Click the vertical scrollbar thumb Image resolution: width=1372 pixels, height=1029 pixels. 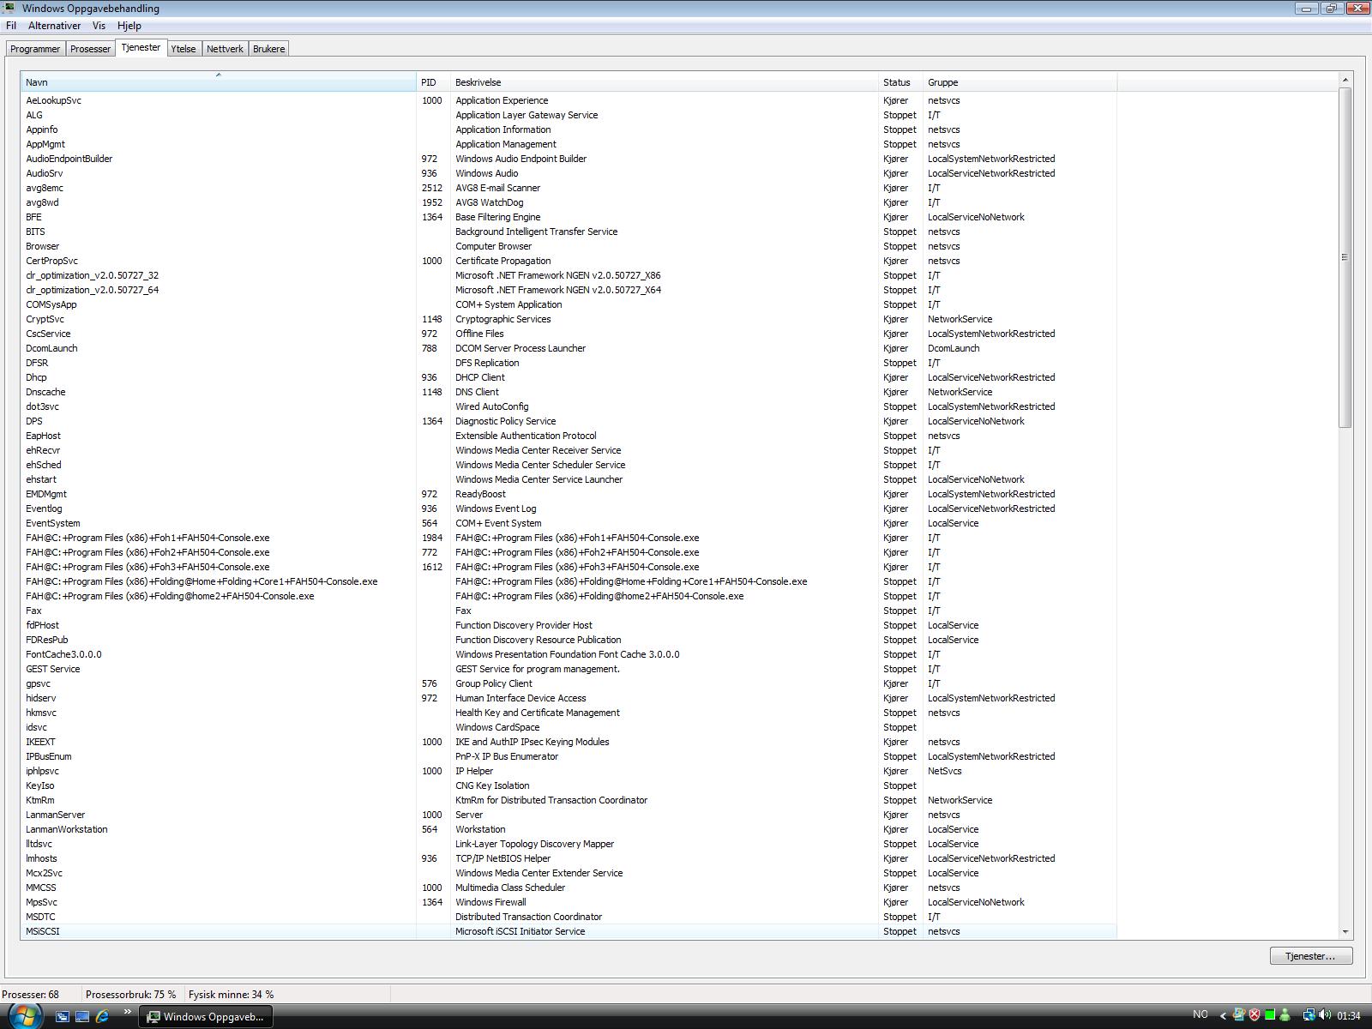pos(1345,257)
